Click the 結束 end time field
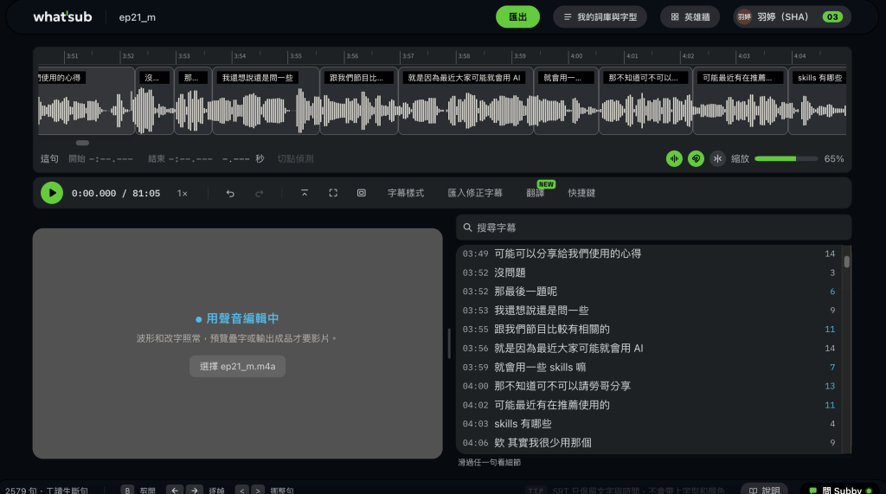Viewport: 886px width, 494px height. (180, 159)
